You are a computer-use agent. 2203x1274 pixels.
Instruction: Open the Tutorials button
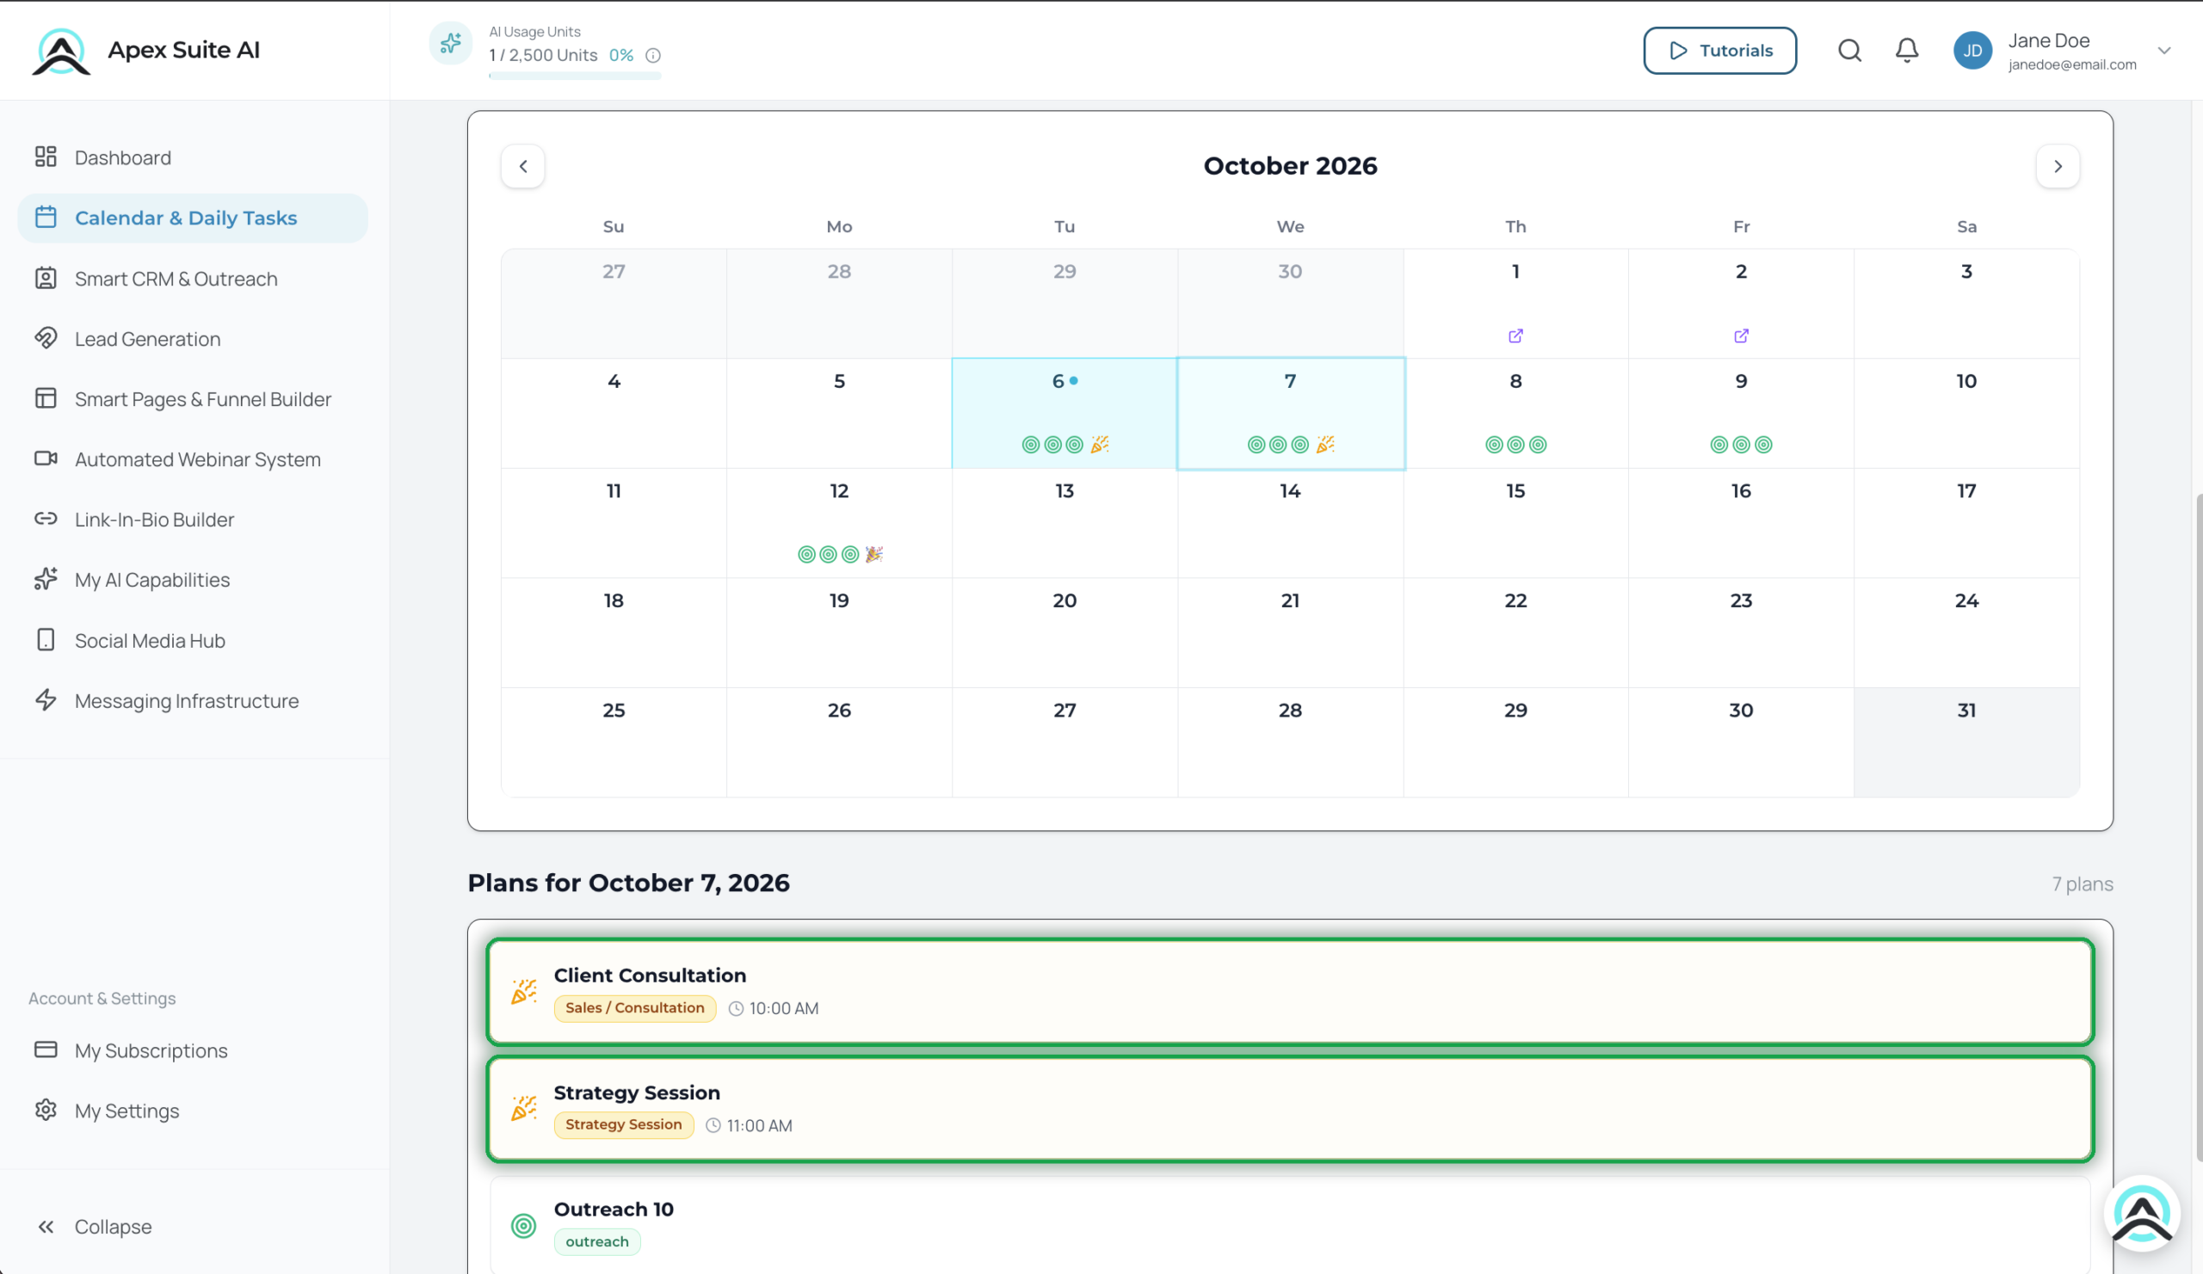1719,51
